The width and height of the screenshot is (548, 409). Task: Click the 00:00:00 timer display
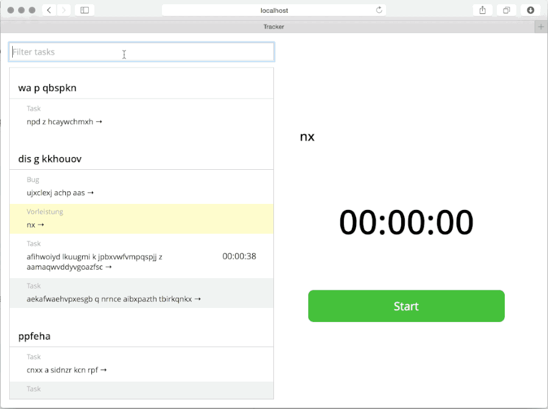tap(406, 222)
